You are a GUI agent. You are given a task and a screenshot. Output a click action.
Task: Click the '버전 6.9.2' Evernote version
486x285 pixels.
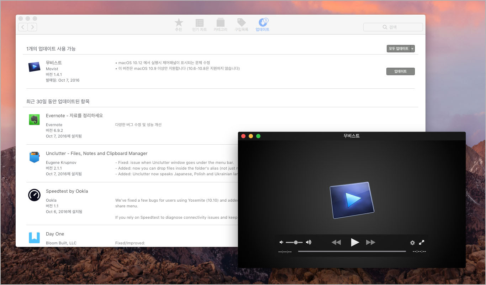tap(54, 130)
